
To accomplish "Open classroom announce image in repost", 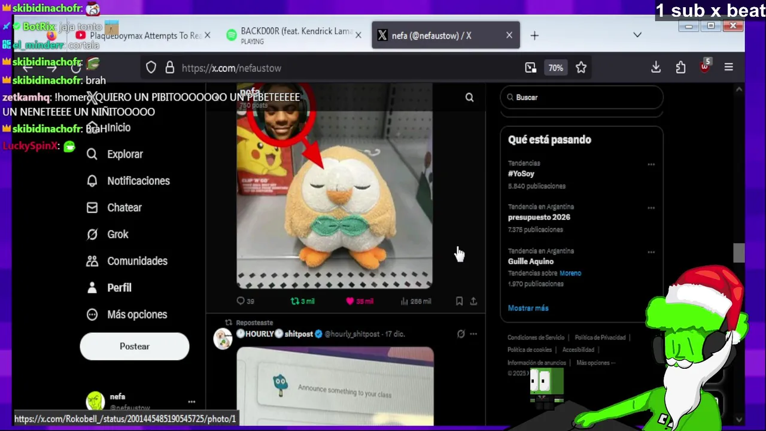I will pyautogui.click(x=335, y=386).
